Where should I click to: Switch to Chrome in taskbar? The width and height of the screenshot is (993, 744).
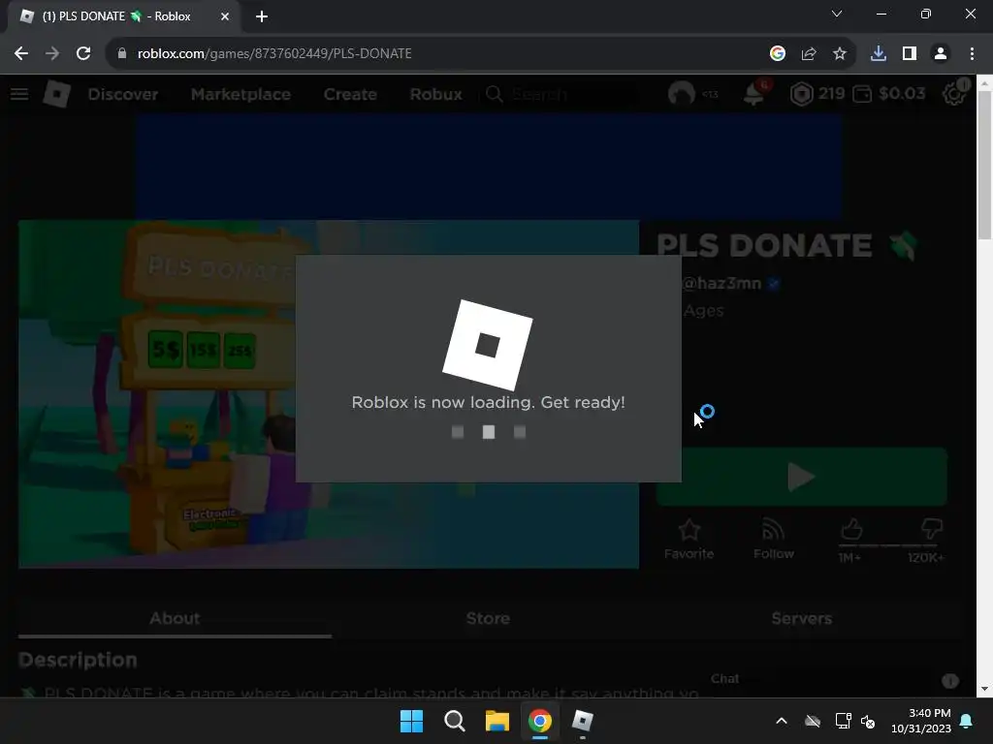tap(539, 721)
